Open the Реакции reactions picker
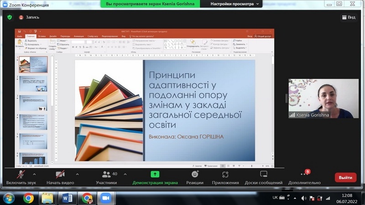Screen dimensions: 365x205 [x=195, y=177]
